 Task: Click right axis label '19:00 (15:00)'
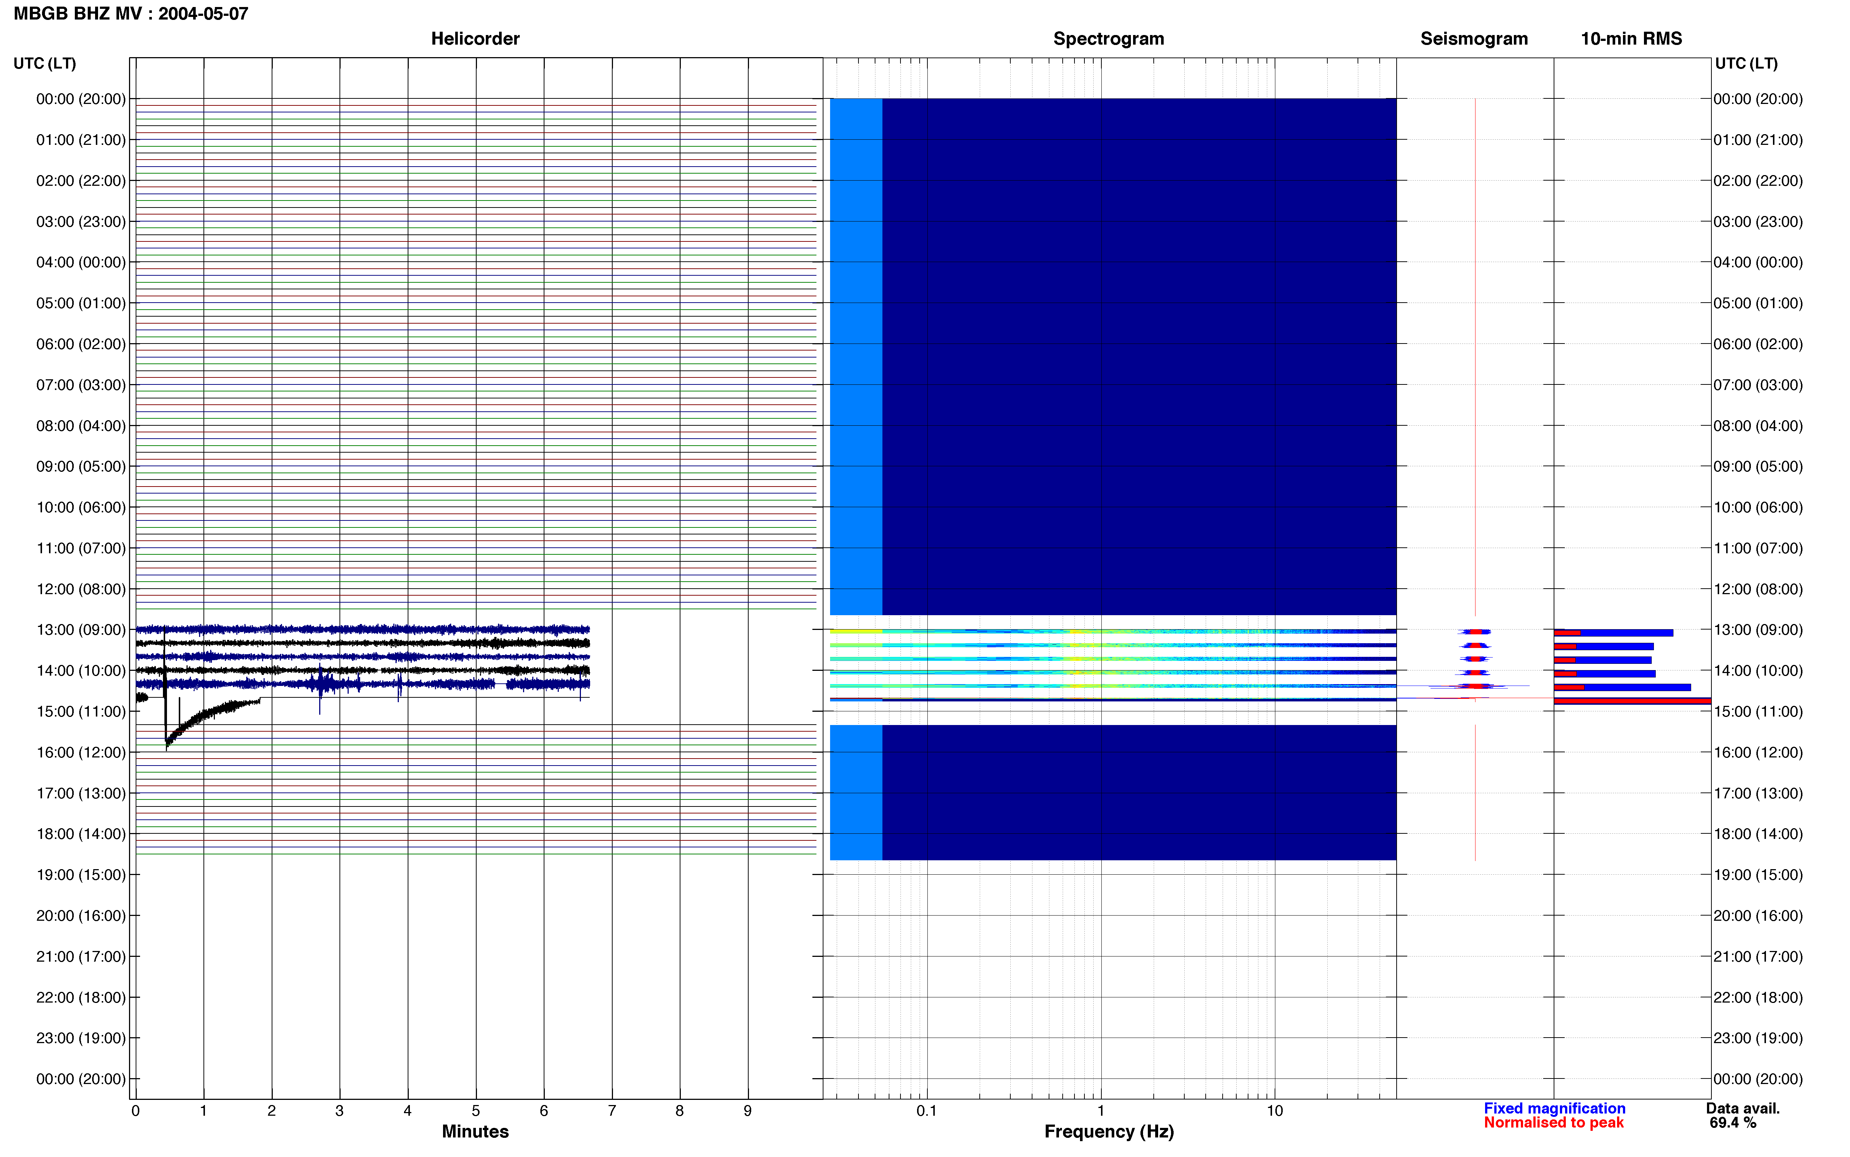tap(1758, 875)
